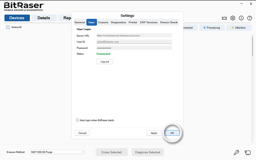Click the green Connected status text

103,54
